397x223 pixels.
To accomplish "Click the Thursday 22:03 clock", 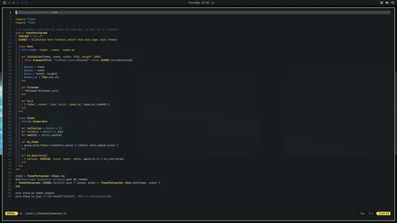I will click(x=198, y=2).
